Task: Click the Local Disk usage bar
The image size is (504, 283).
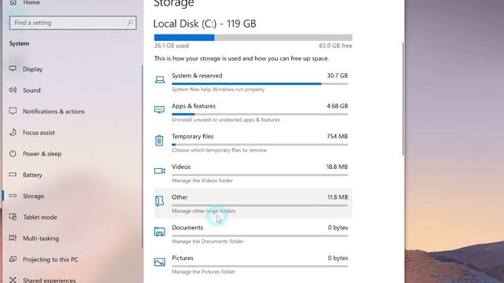Action: tap(254, 38)
